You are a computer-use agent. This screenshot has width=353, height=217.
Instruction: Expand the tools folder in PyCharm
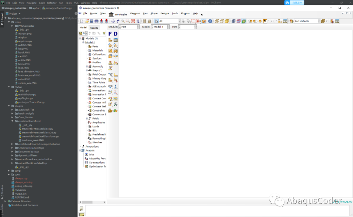point(9,175)
